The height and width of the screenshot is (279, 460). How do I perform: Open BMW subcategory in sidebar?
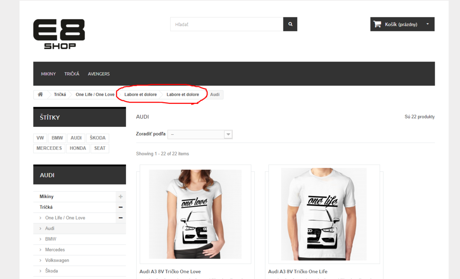pyautogui.click(x=51, y=239)
